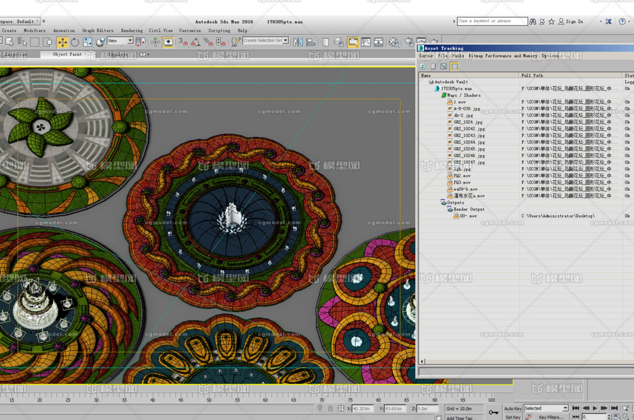Screen dimensions: 634x420
Task: Click the Render Setup teapot icon
Action: point(409,42)
